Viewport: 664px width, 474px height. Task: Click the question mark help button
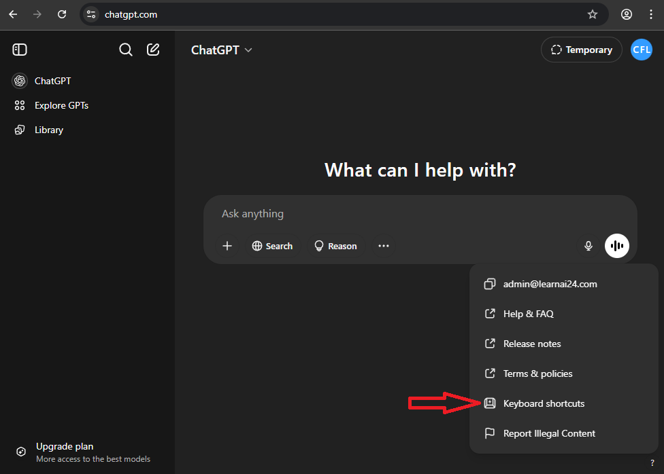(x=652, y=462)
